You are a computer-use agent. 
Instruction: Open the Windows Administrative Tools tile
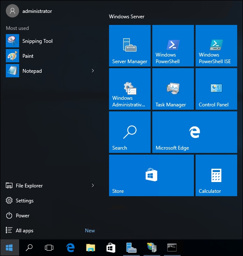pyautogui.click(x=129, y=89)
